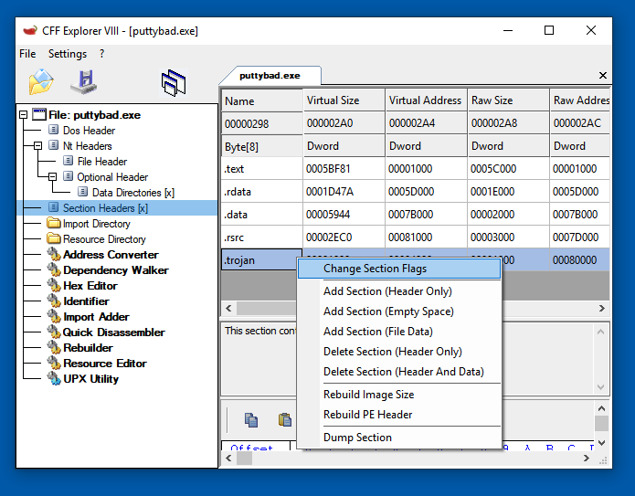Viewport: 635px width, 496px height.
Task: Launch the UPX Utility tool
Action: tap(90, 379)
